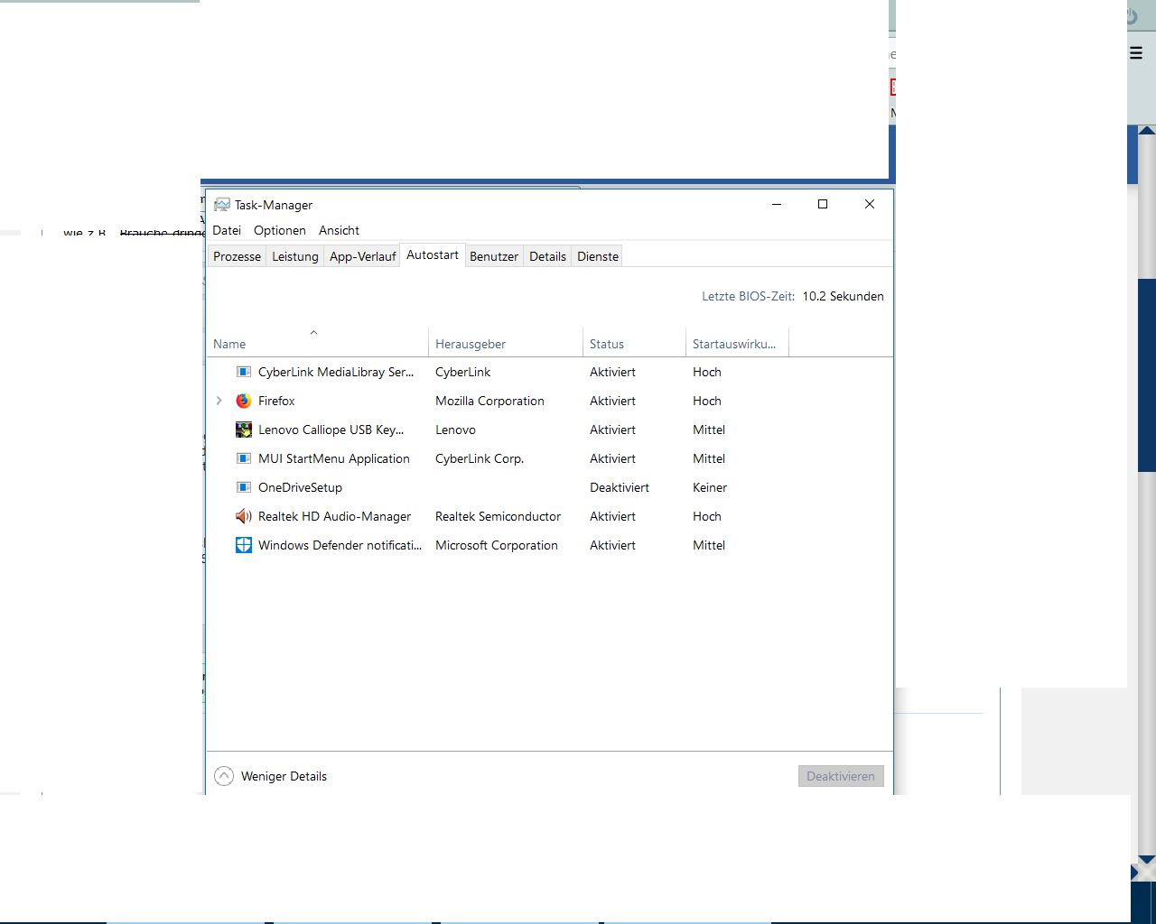Sort by the Status column header
This screenshot has width=1156, height=924.
(x=634, y=342)
